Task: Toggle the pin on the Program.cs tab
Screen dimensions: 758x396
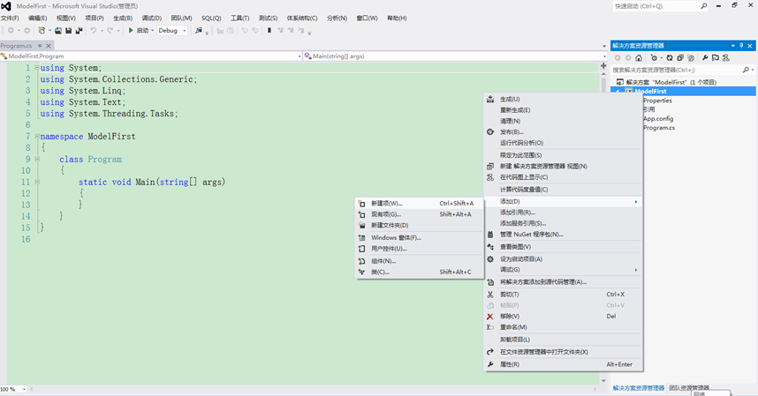Action: 40,46
